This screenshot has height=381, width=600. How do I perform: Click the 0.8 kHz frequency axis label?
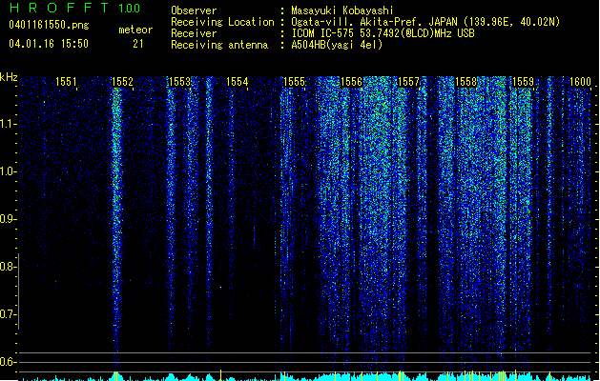(x=8, y=267)
